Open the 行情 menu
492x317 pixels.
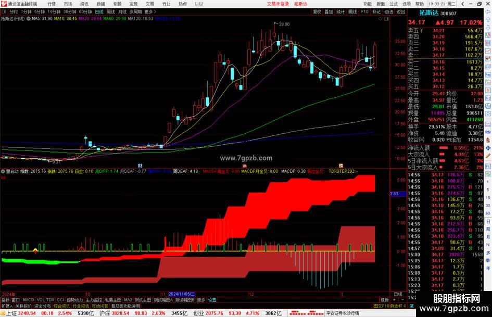(52, 4)
